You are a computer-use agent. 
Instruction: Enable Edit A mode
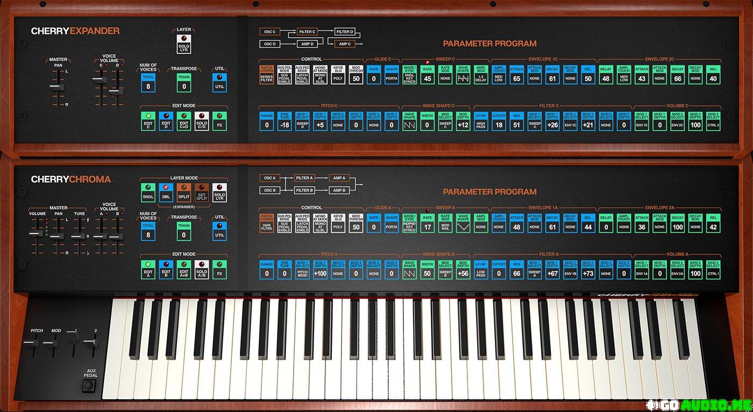pyautogui.click(x=147, y=269)
